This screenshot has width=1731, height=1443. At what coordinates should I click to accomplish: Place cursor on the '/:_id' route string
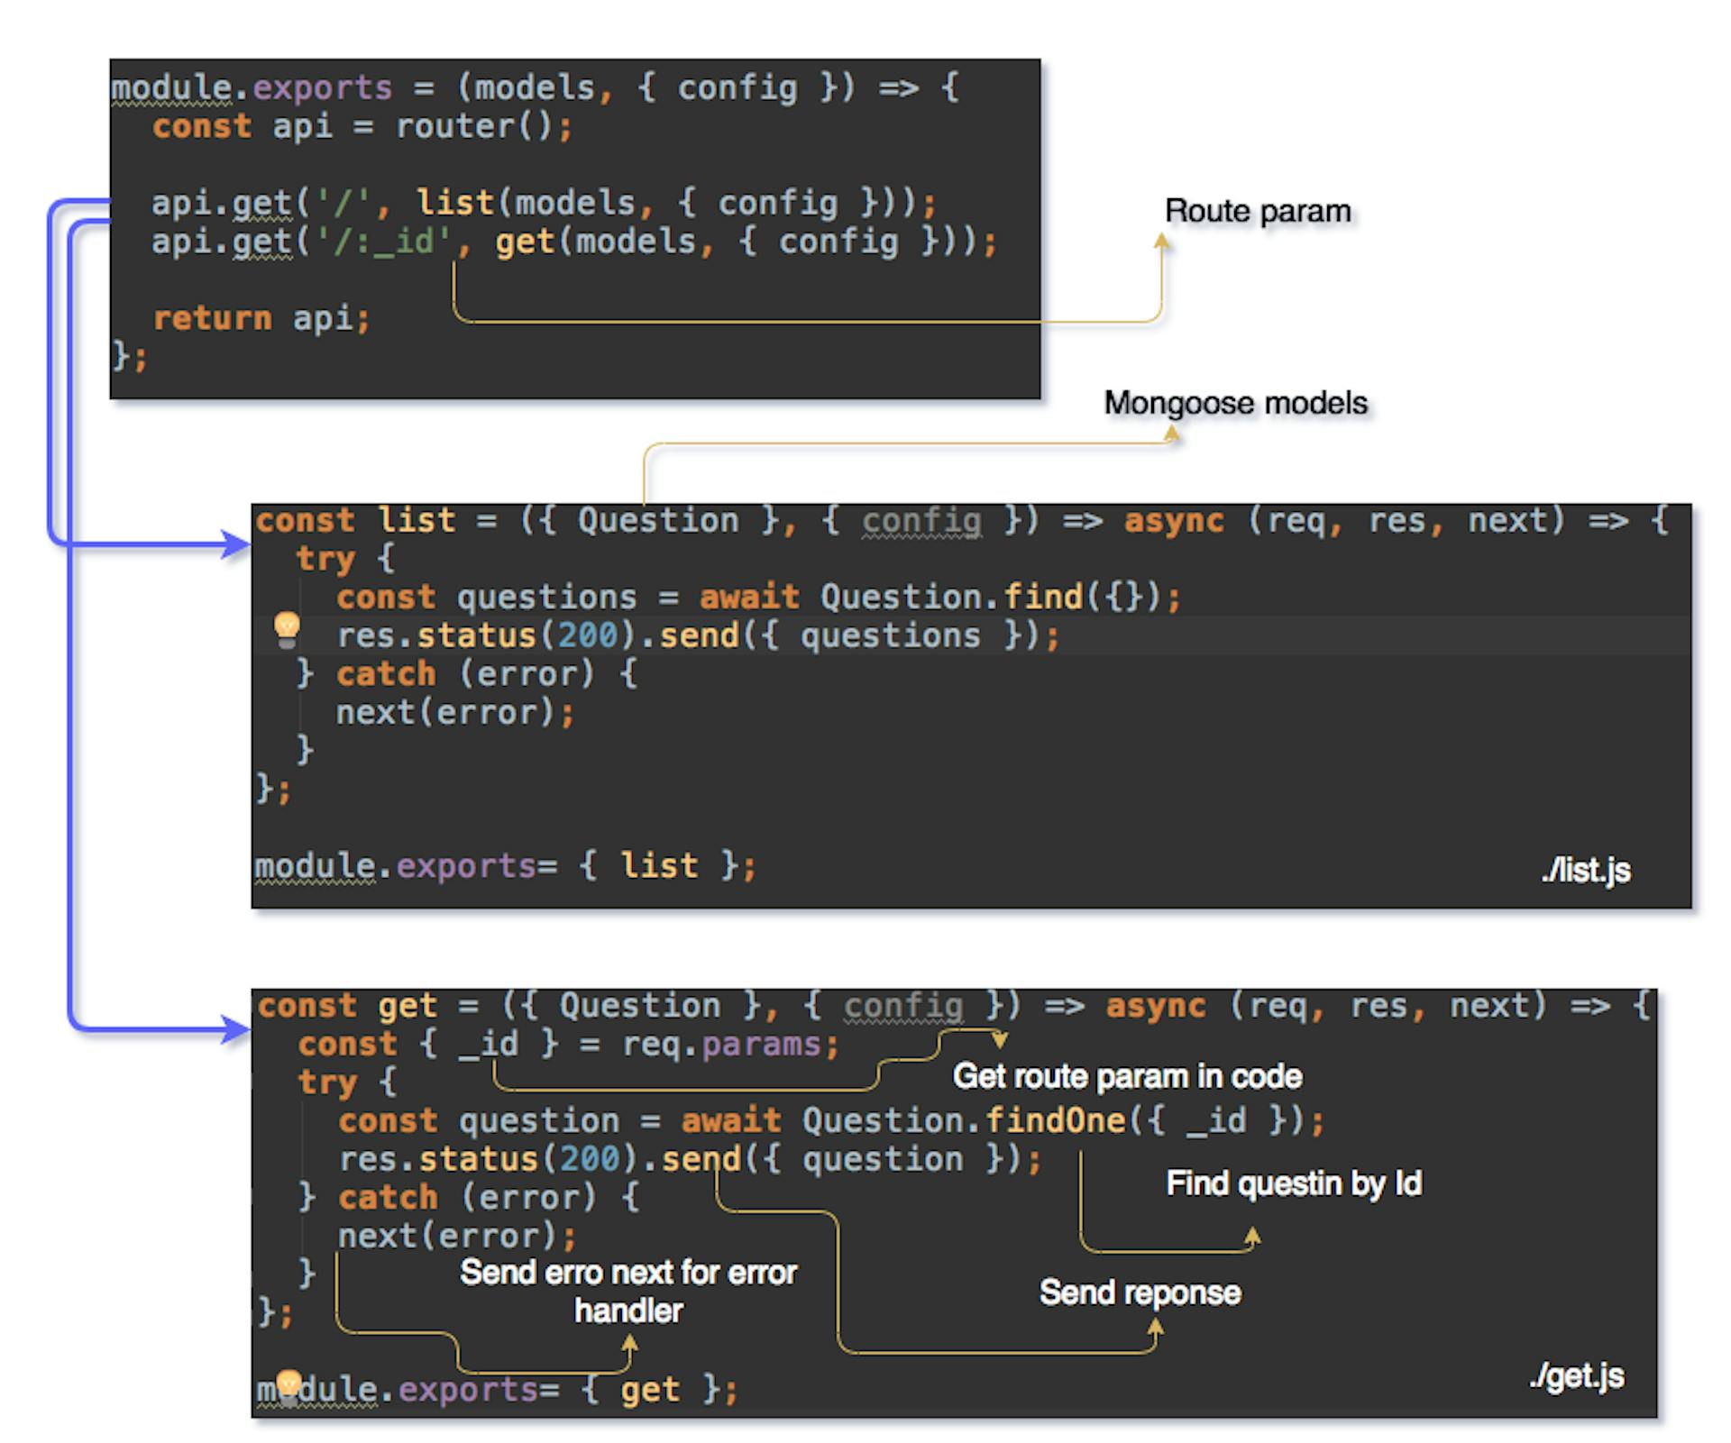383,242
